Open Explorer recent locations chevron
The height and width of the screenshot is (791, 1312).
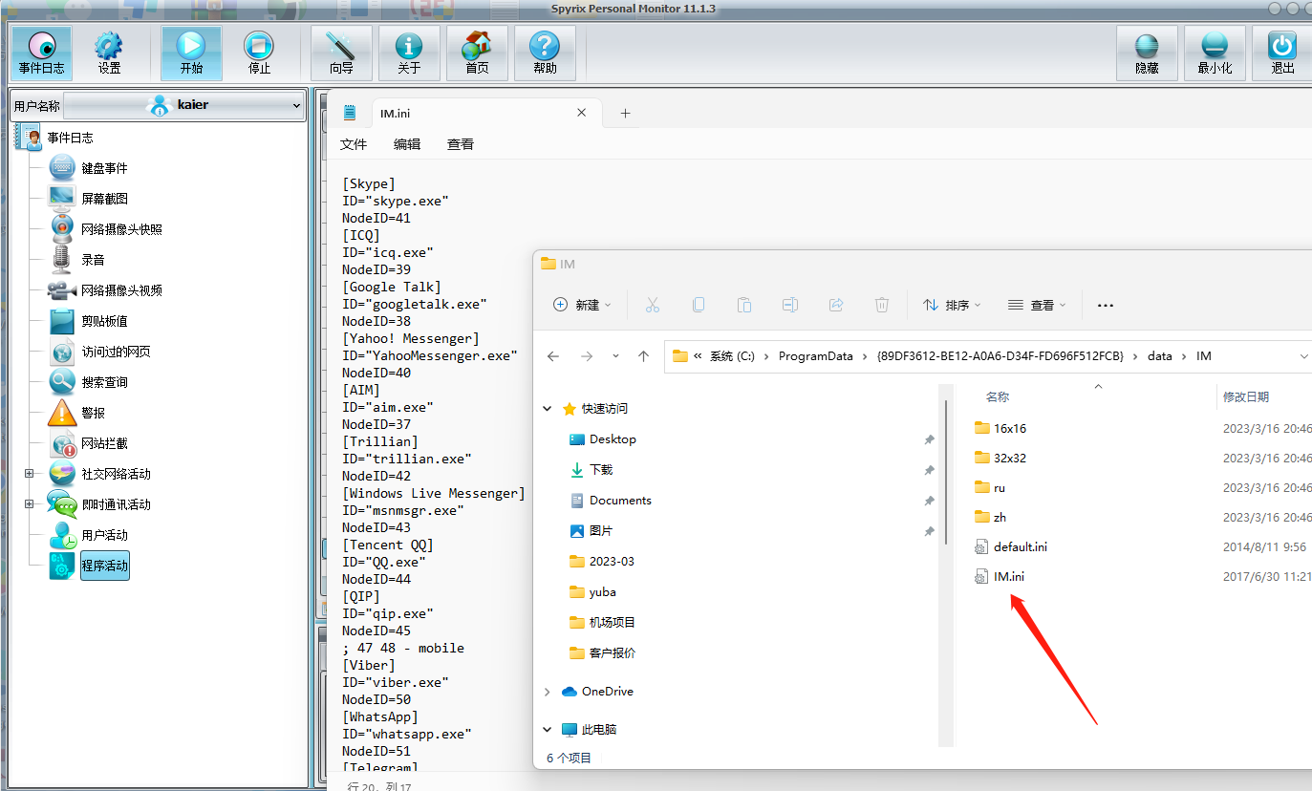615,356
